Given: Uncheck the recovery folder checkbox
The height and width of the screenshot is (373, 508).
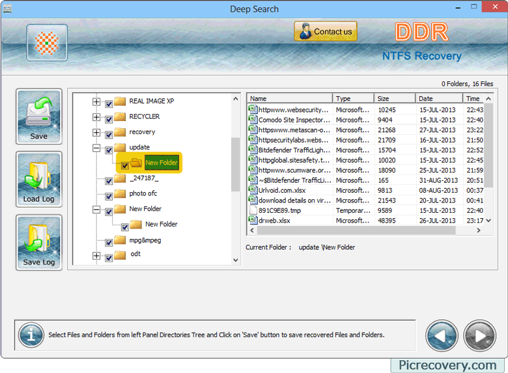Looking at the screenshot, I should point(109,135).
